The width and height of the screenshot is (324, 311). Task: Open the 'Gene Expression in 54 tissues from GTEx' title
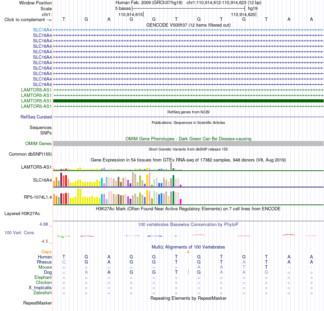[188, 160]
